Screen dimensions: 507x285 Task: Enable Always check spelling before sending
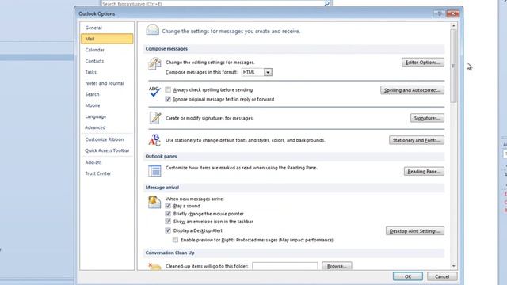(x=168, y=89)
